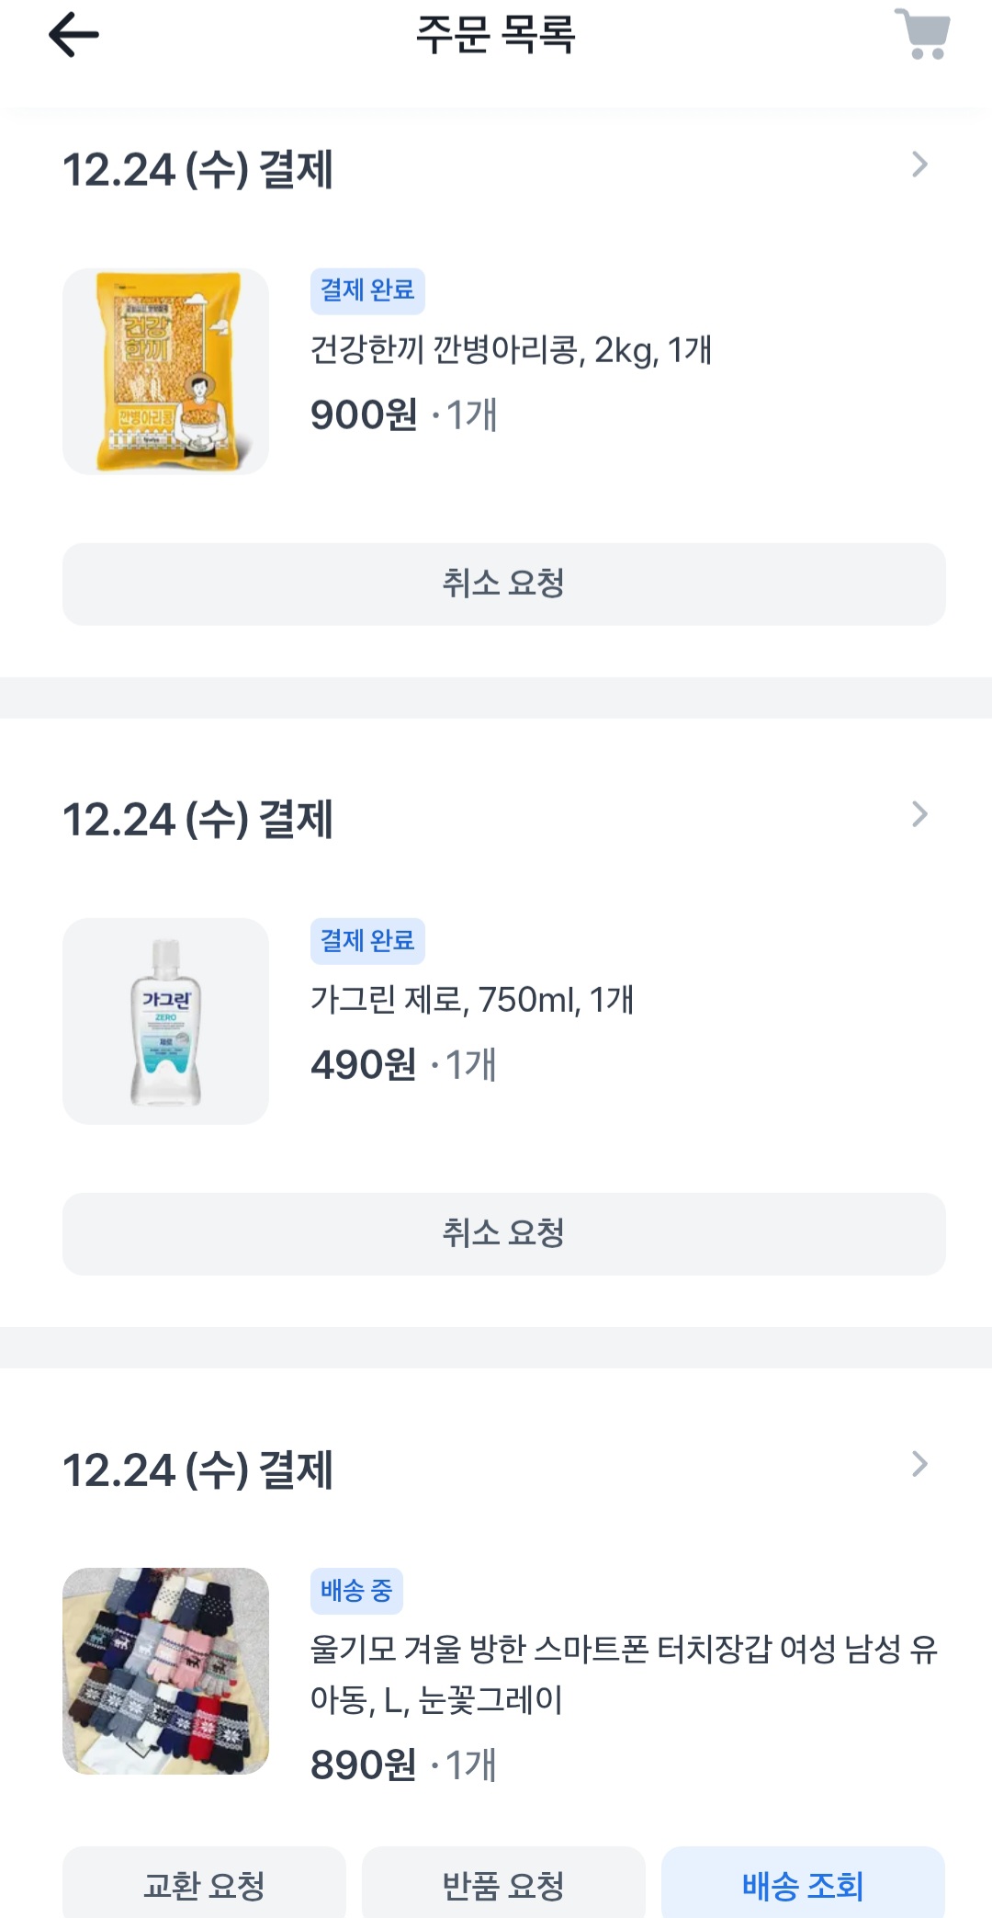Tap the back arrow icon
992x1918 pixels.
point(73,36)
